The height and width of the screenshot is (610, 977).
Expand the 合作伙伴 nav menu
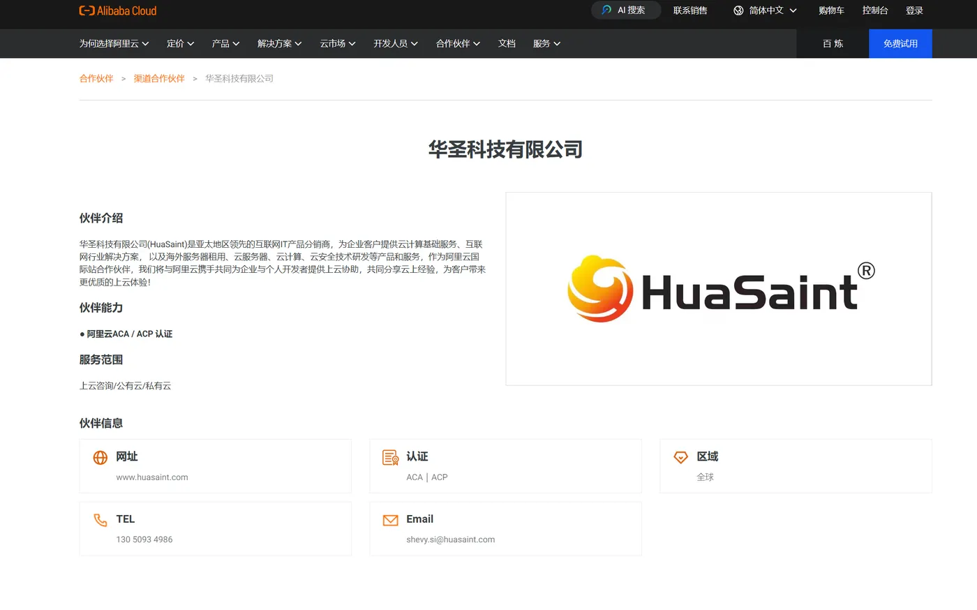tap(458, 43)
